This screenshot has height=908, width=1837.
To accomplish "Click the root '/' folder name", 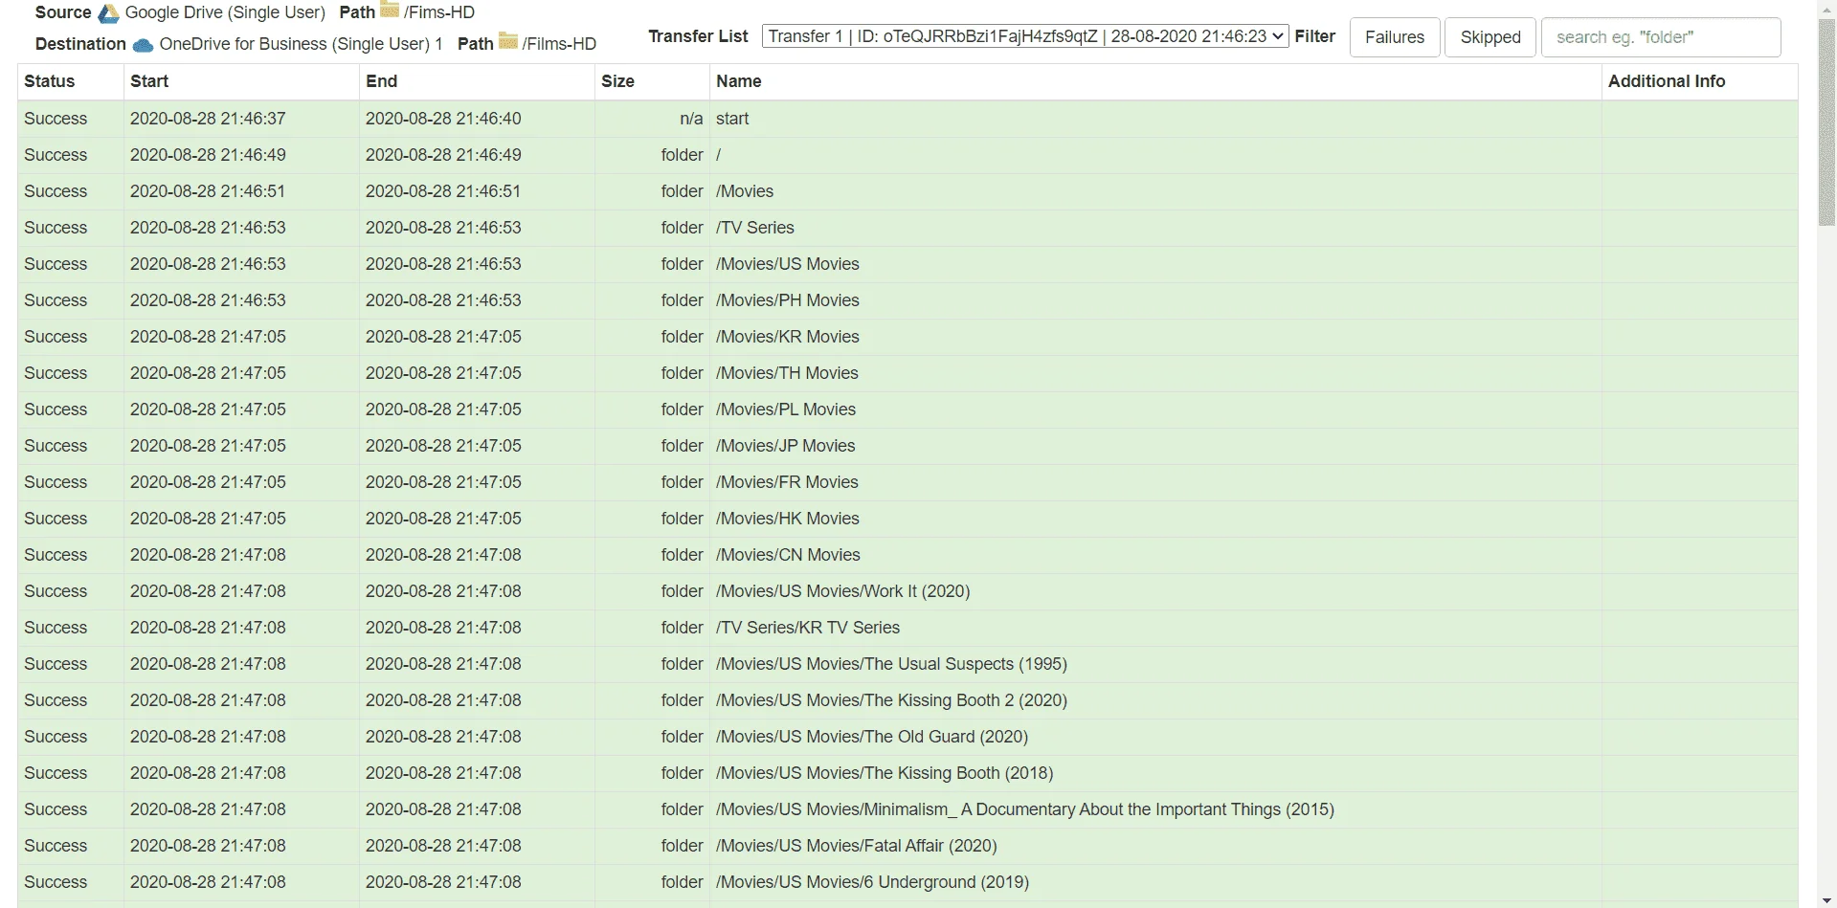I will click(x=719, y=155).
